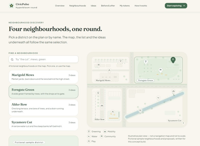
Task: Focus the neighbourhood search input field
Action: coord(43,59)
